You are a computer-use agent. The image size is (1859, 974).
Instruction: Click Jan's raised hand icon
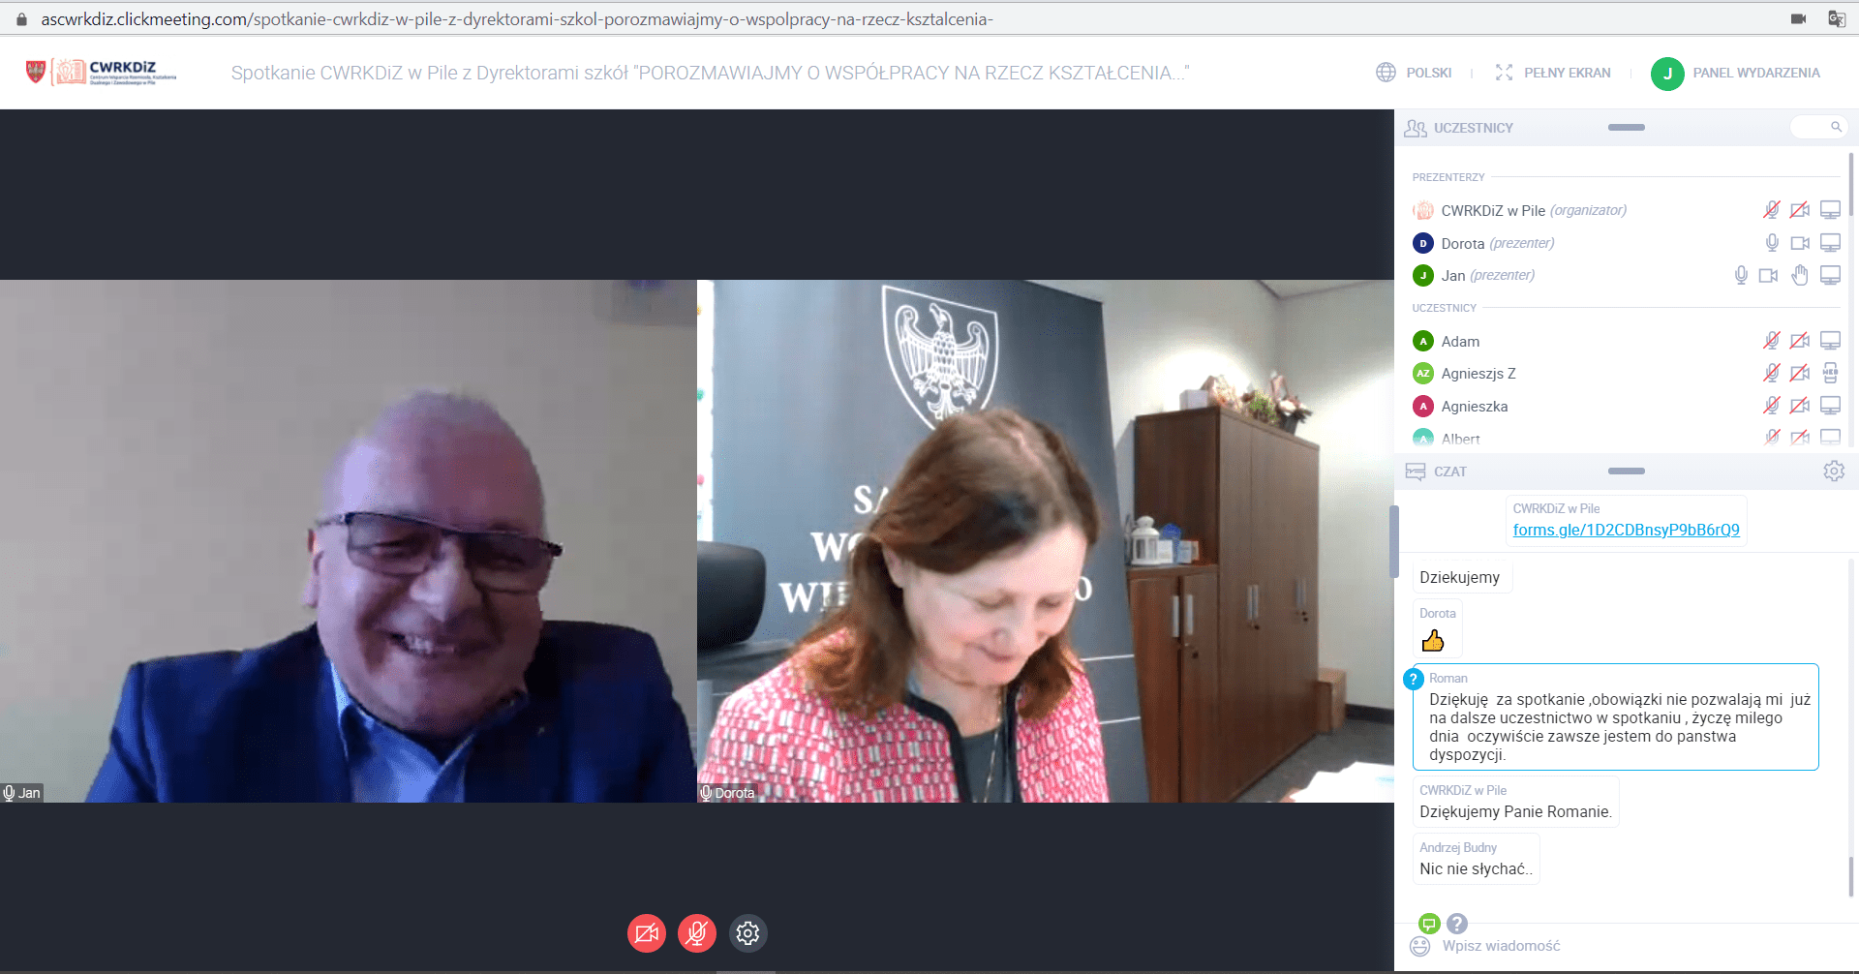click(1800, 276)
